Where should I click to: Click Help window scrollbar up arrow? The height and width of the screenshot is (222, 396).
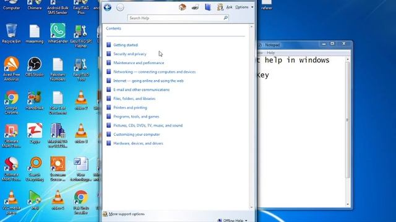(251, 27)
